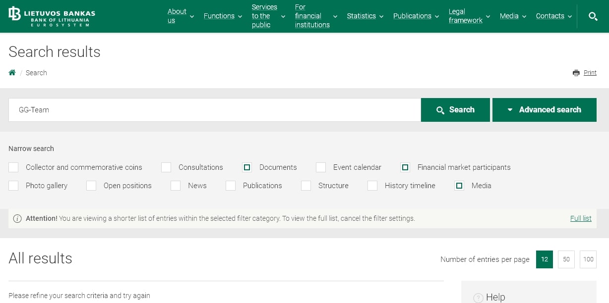Open the header search magnifier icon

[593, 16]
